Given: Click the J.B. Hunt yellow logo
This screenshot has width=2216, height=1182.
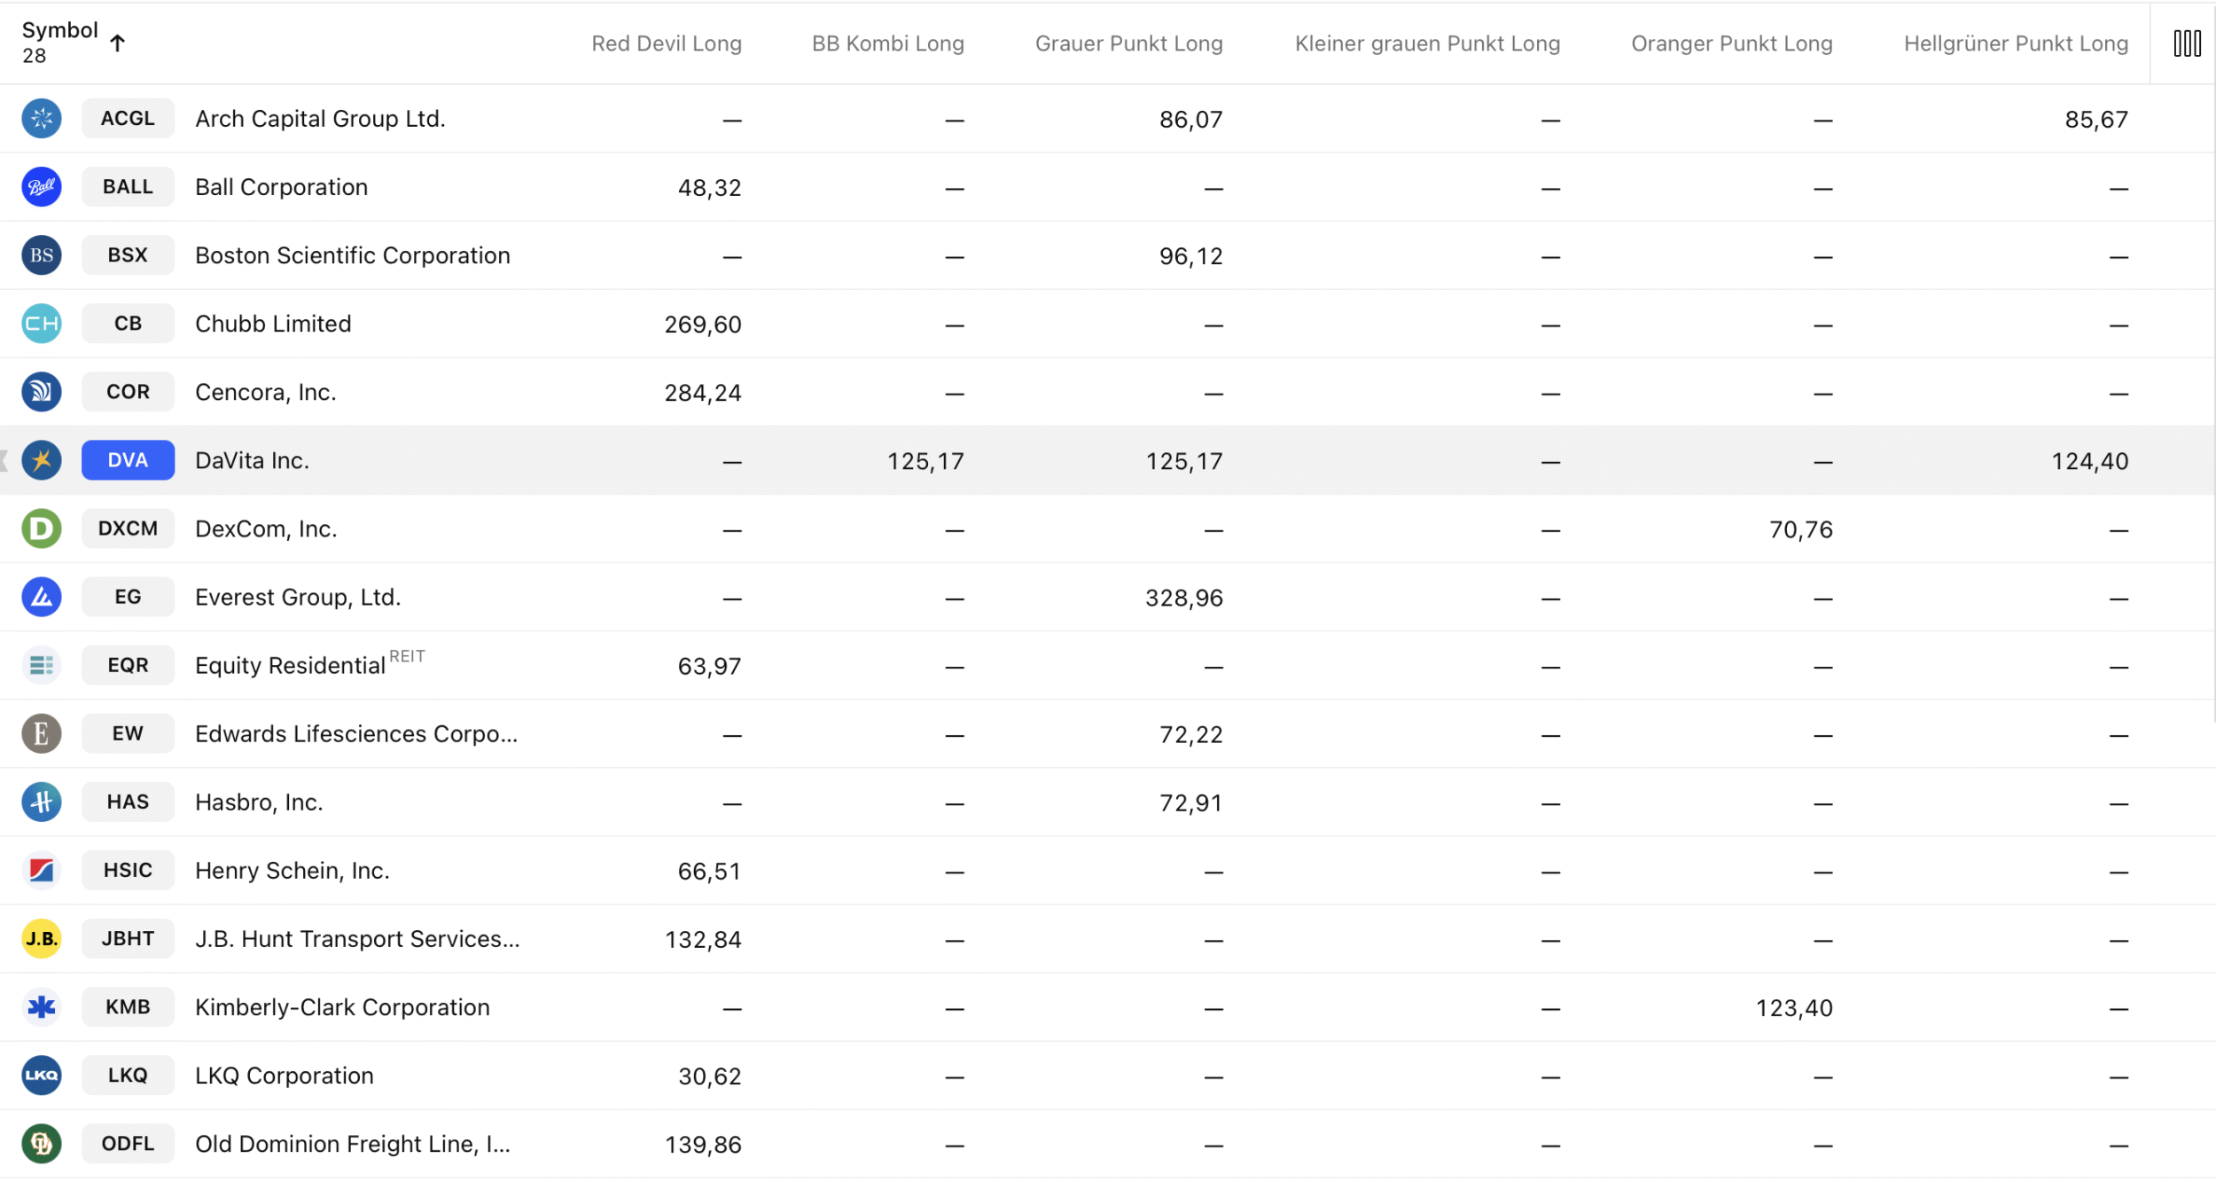Looking at the screenshot, I should pos(42,938).
